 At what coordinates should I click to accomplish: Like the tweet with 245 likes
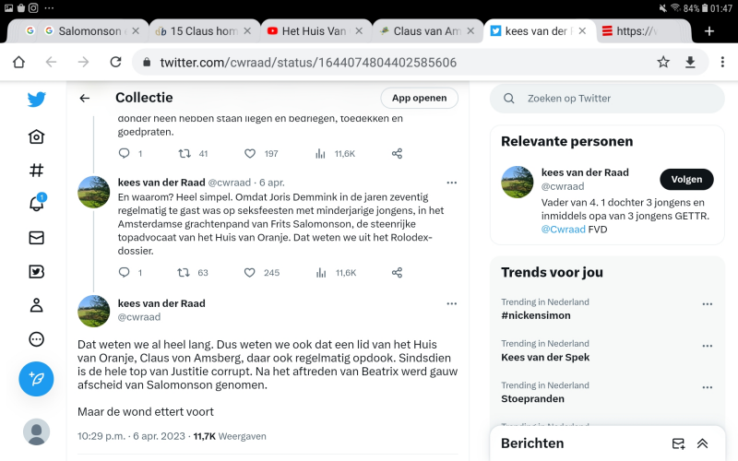click(x=250, y=273)
